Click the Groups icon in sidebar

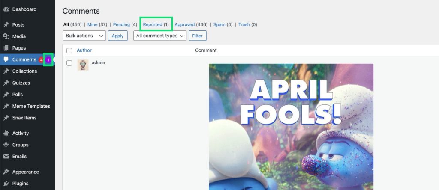point(6,145)
